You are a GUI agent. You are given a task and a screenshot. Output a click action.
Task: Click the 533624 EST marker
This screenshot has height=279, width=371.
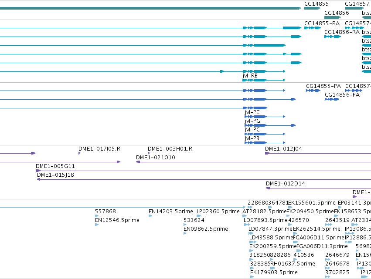pyautogui.click(x=185, y=225)
